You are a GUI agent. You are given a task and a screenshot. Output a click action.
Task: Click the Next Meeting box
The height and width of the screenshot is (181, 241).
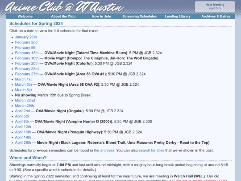215,7
